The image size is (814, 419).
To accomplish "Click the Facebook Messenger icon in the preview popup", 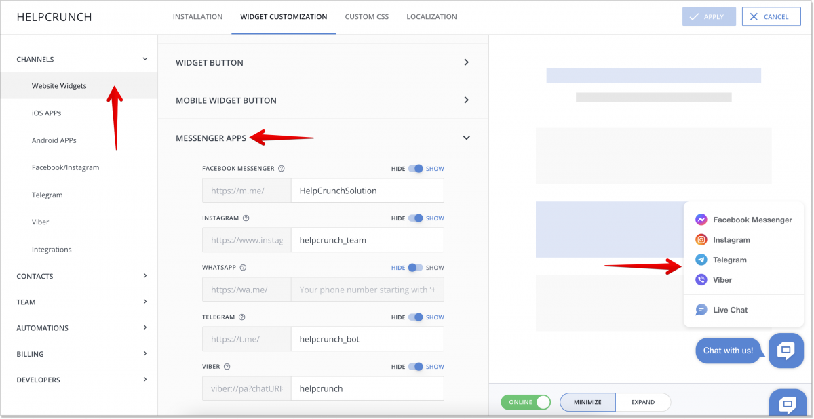I will (701, 219).
